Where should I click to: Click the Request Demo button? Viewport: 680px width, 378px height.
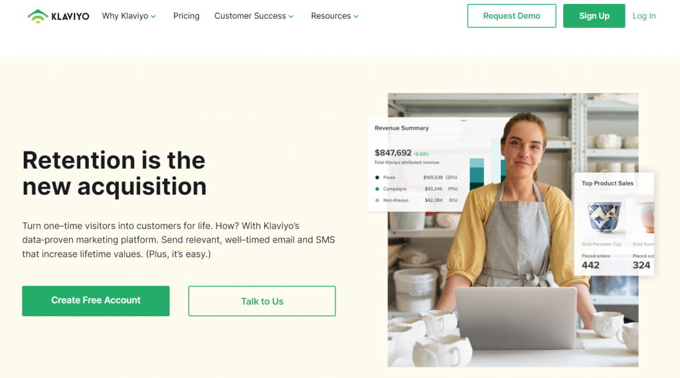512,16
